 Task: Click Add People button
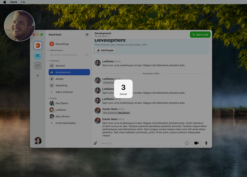[105, 50]
